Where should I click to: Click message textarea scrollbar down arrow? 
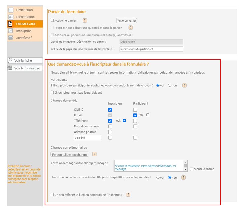[185, 170]
